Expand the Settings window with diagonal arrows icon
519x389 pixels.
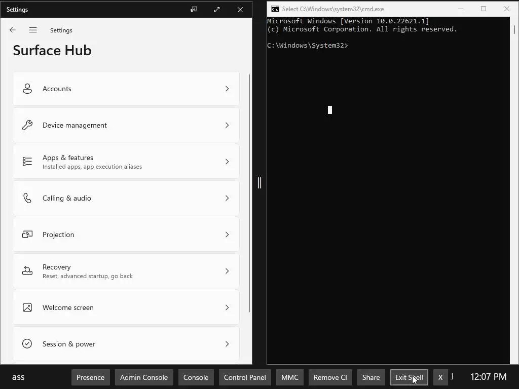coord(217,10)
